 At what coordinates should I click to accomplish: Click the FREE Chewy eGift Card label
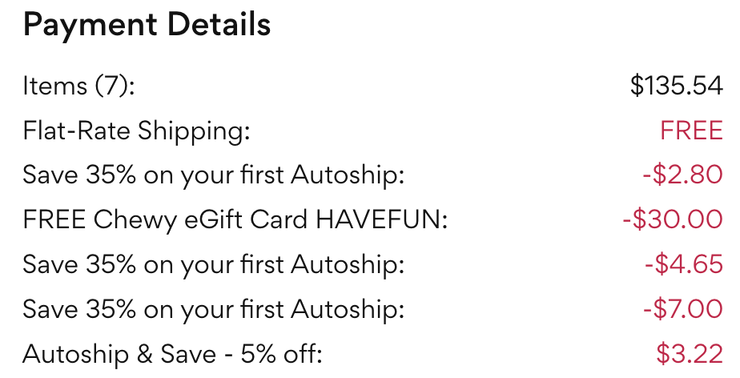click(235, 219)
